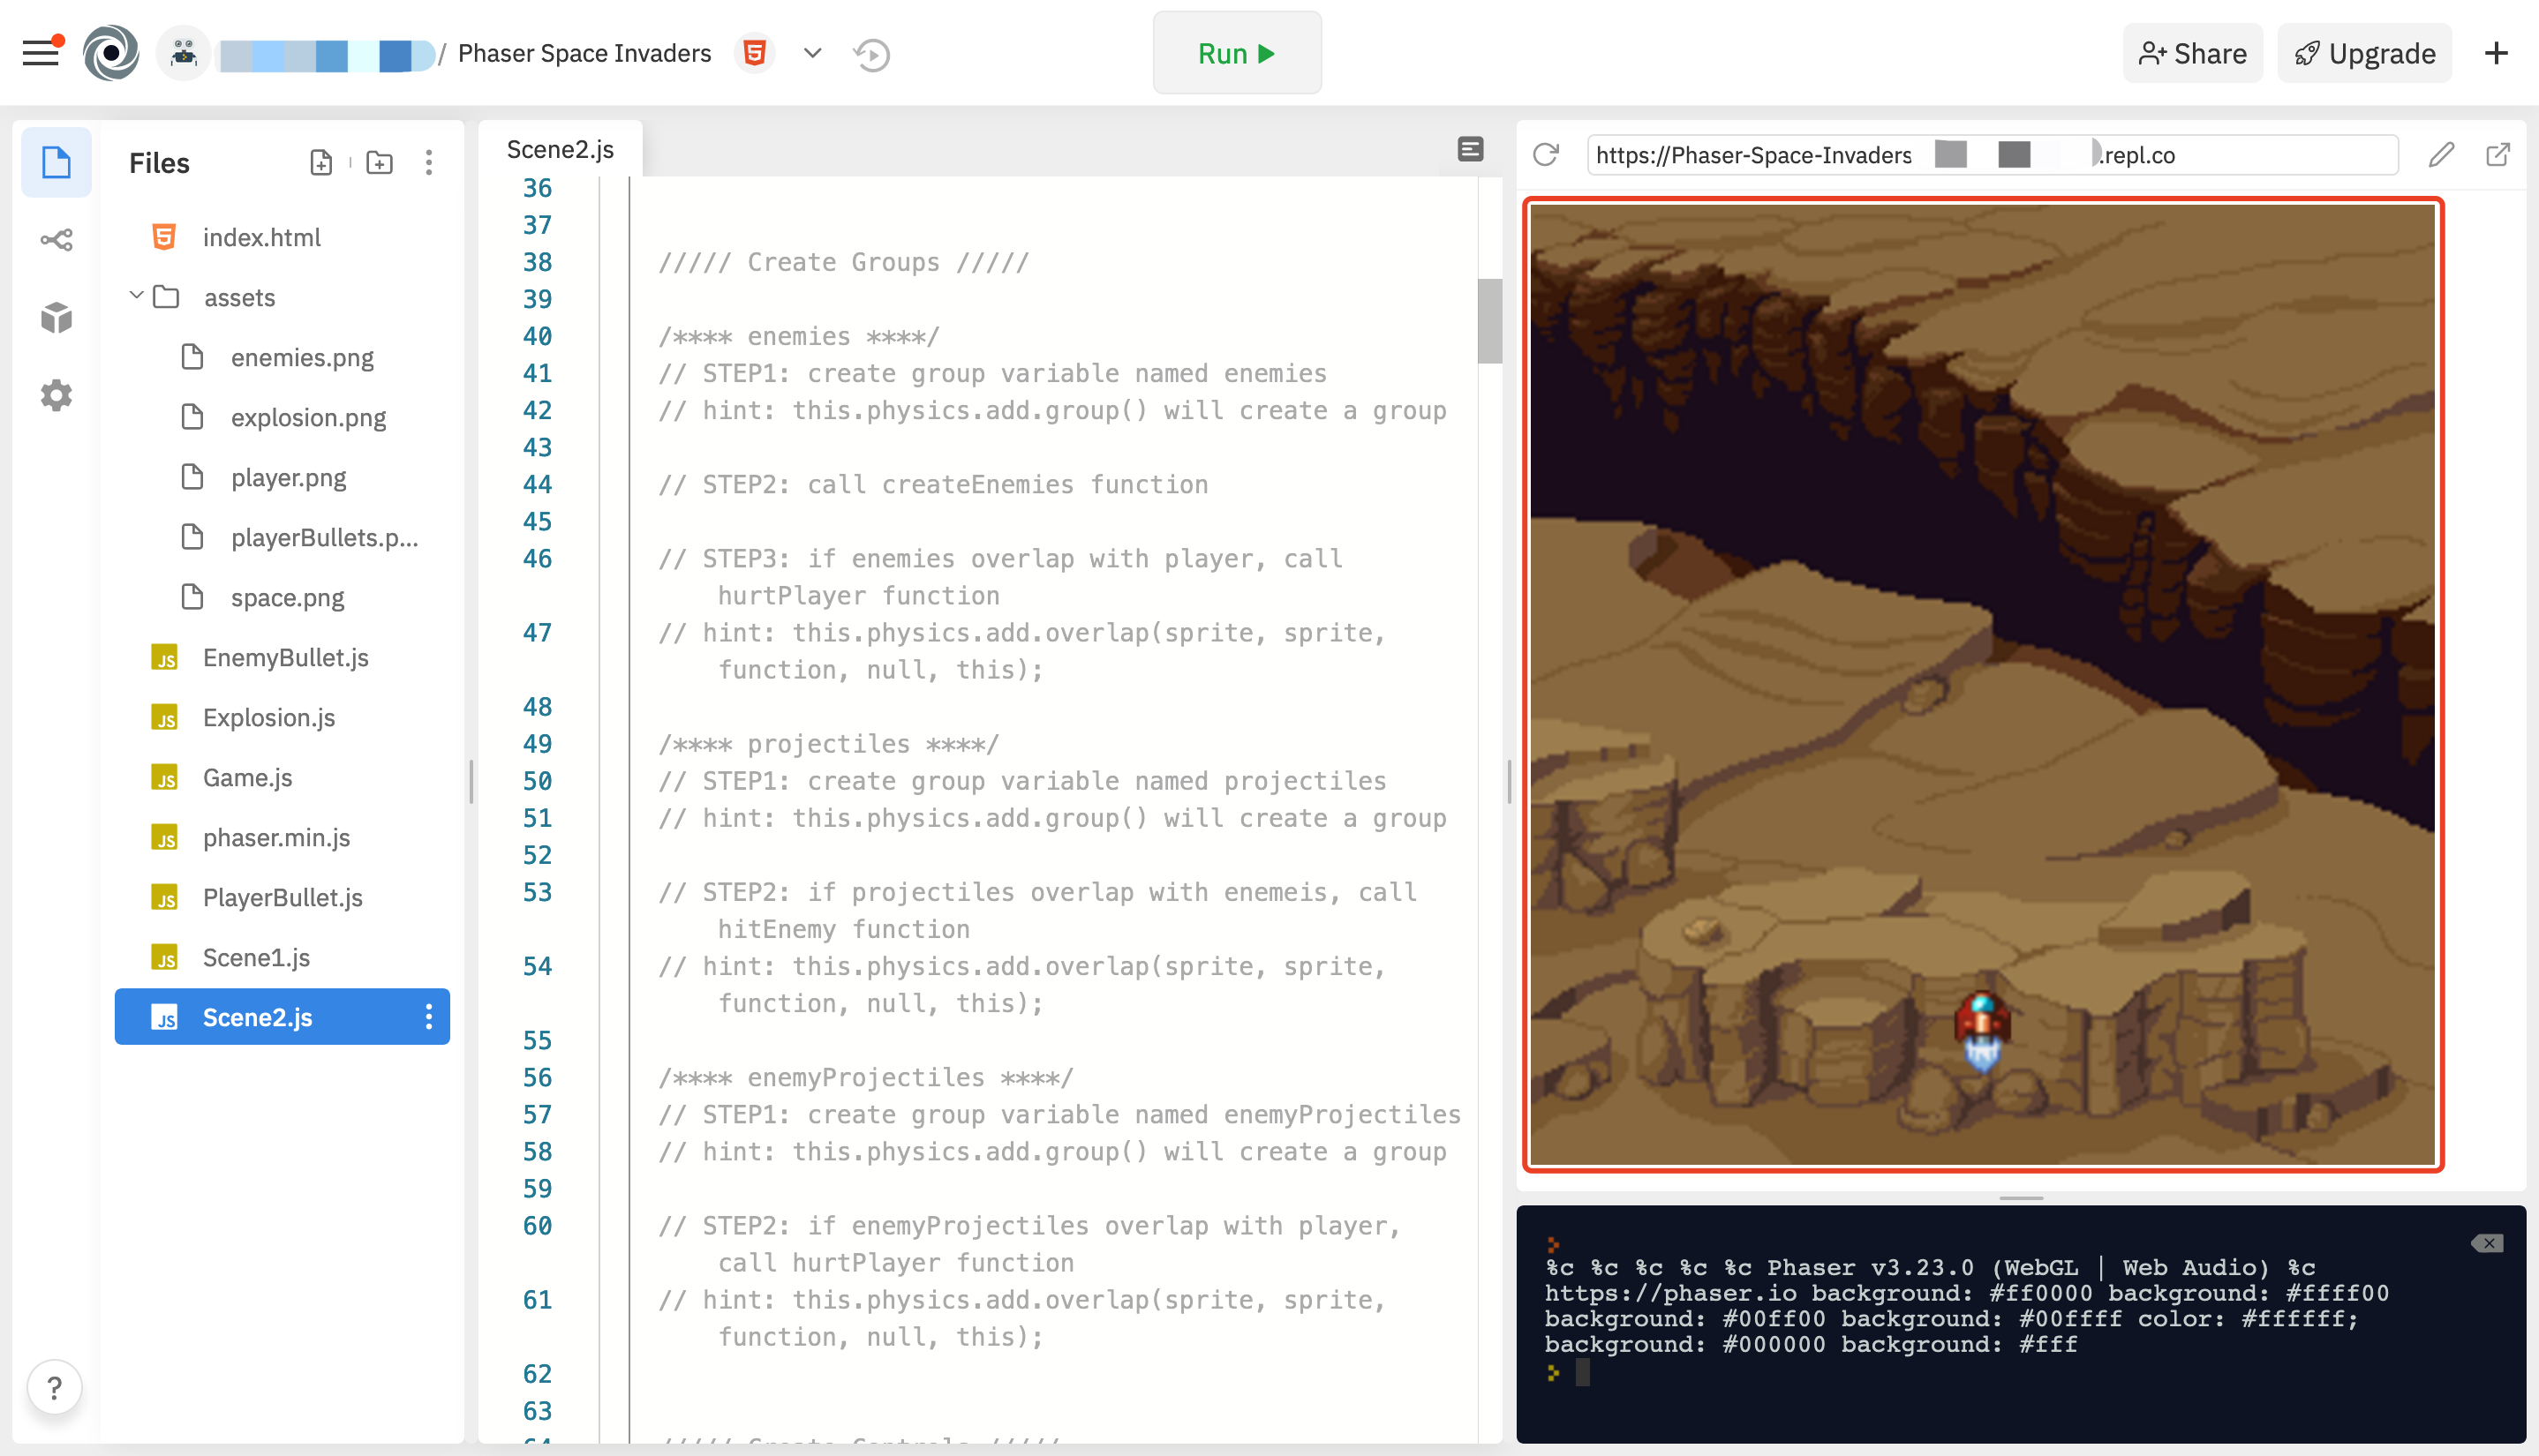The width and height of the screenshot is (2539, 1456).
Task: Open the Scene2.js file options menu
Action: tap(428, 1017)
